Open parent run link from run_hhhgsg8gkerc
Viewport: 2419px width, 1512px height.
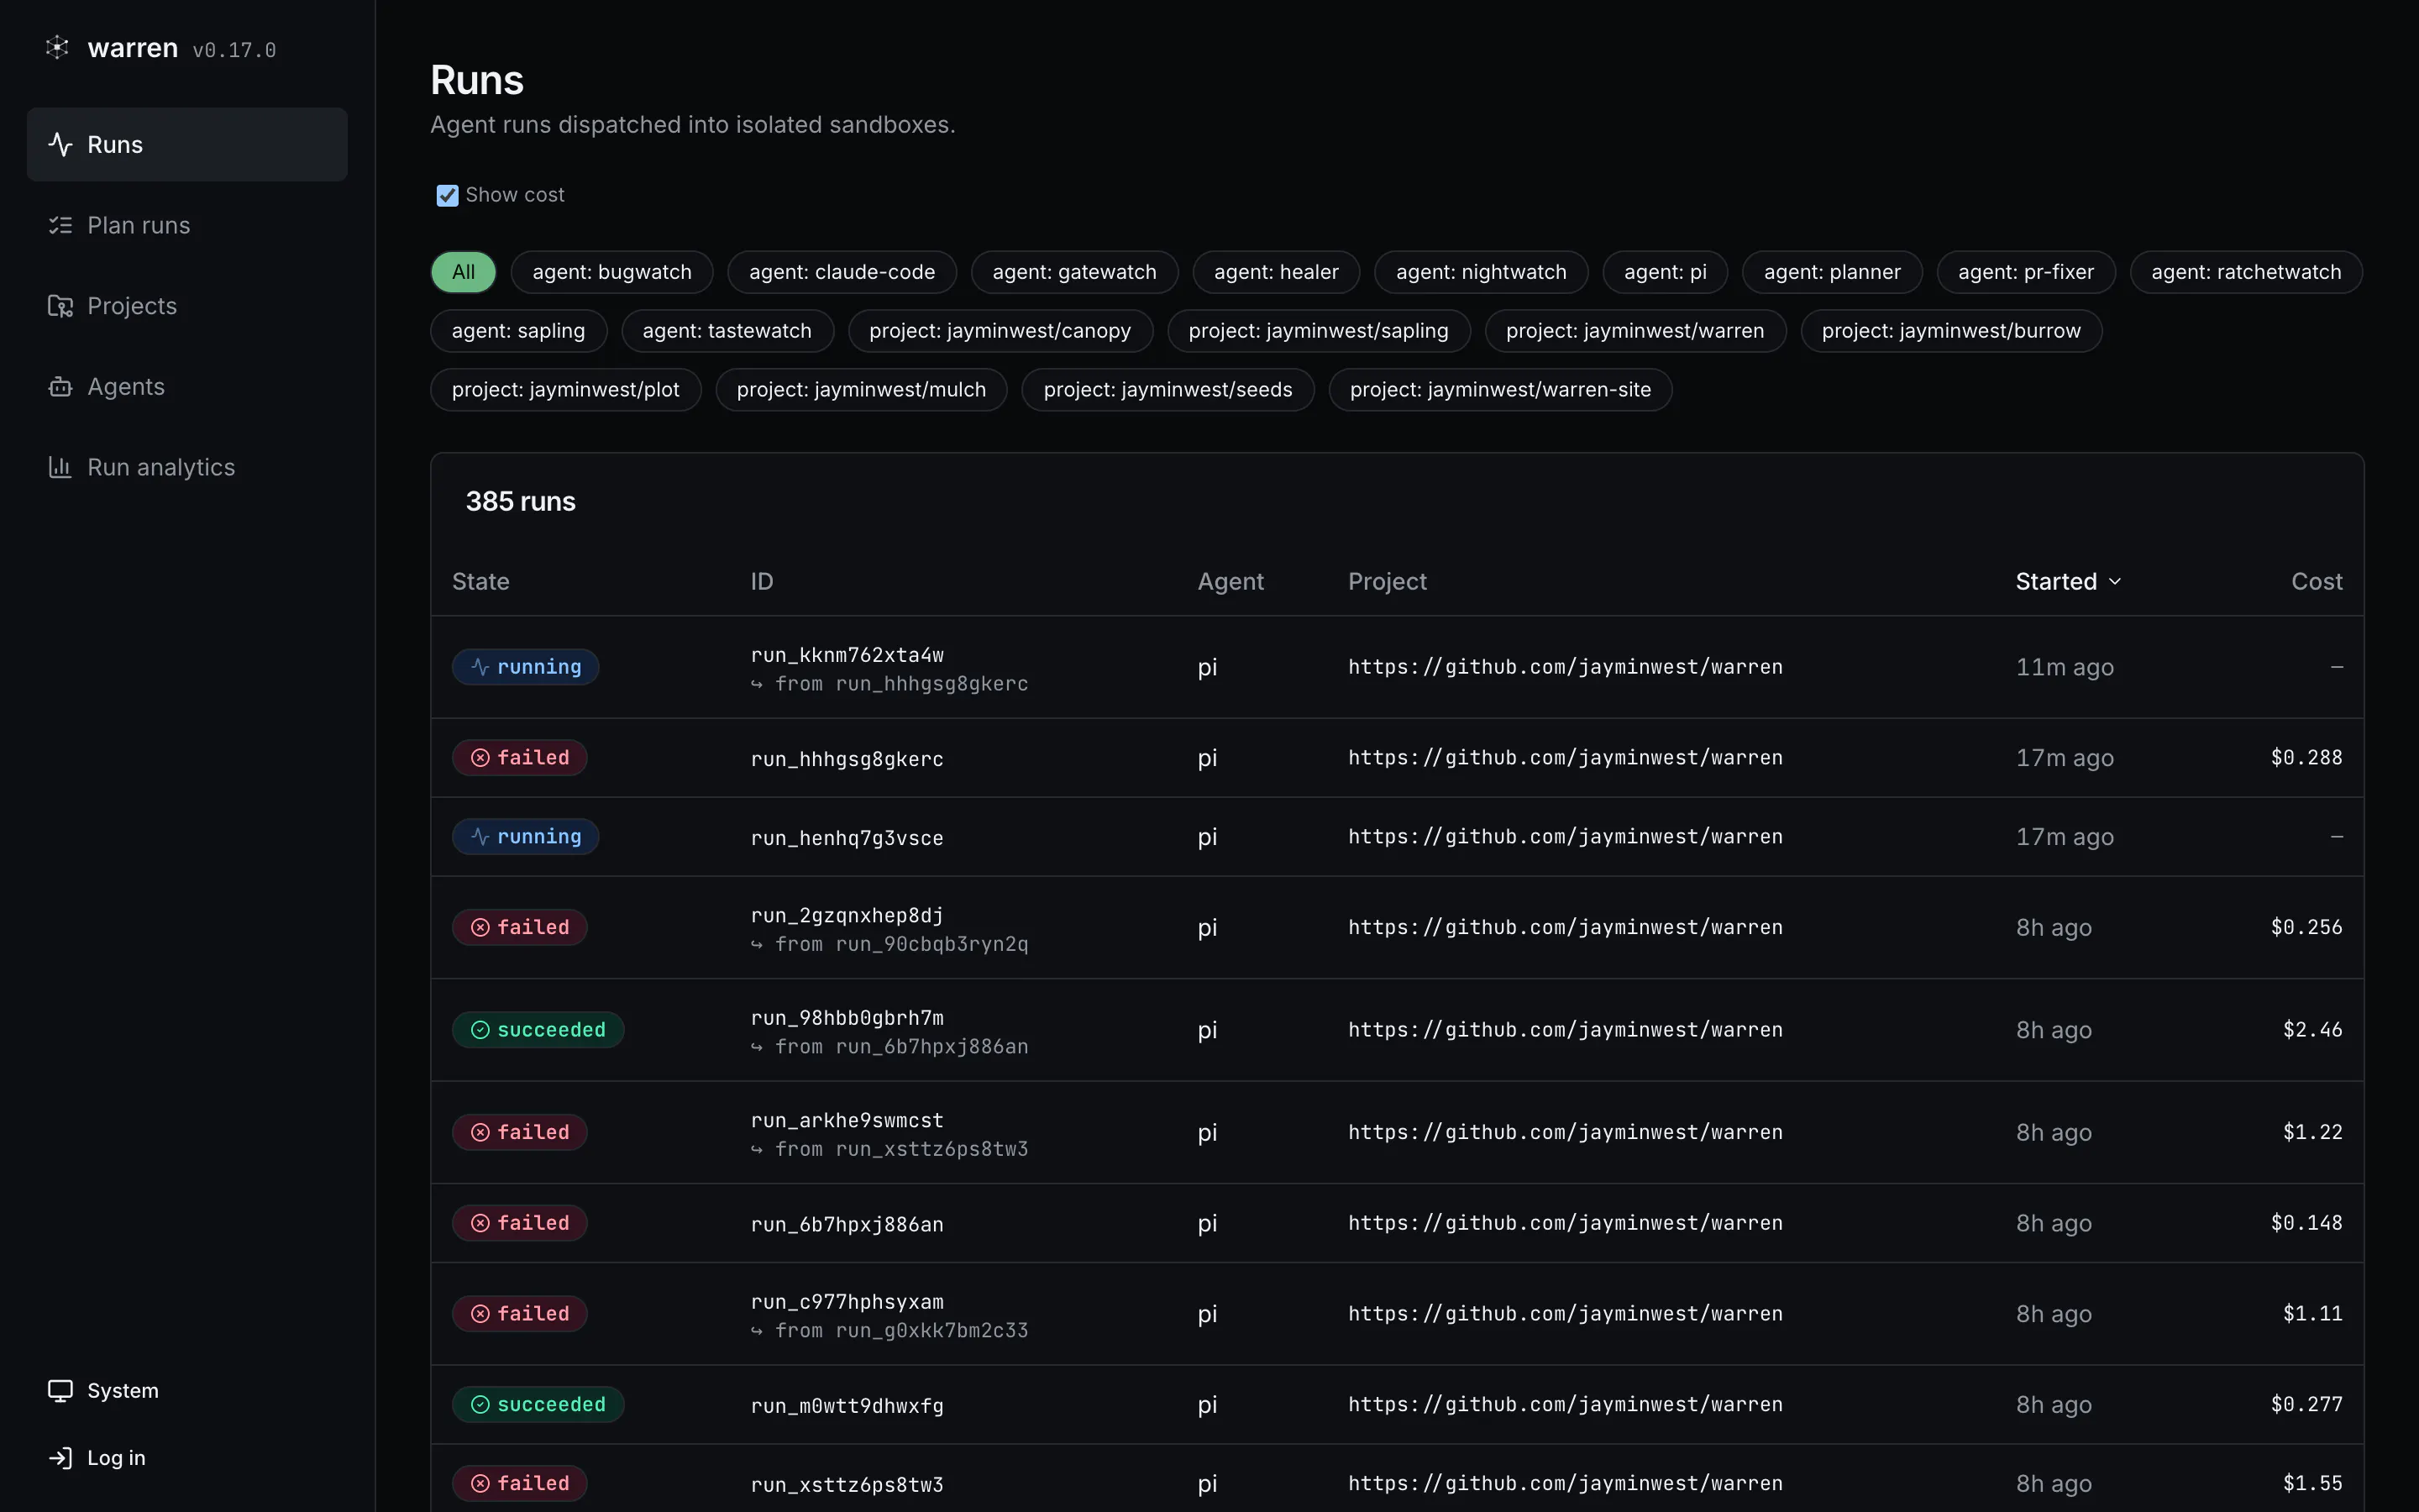931,685
